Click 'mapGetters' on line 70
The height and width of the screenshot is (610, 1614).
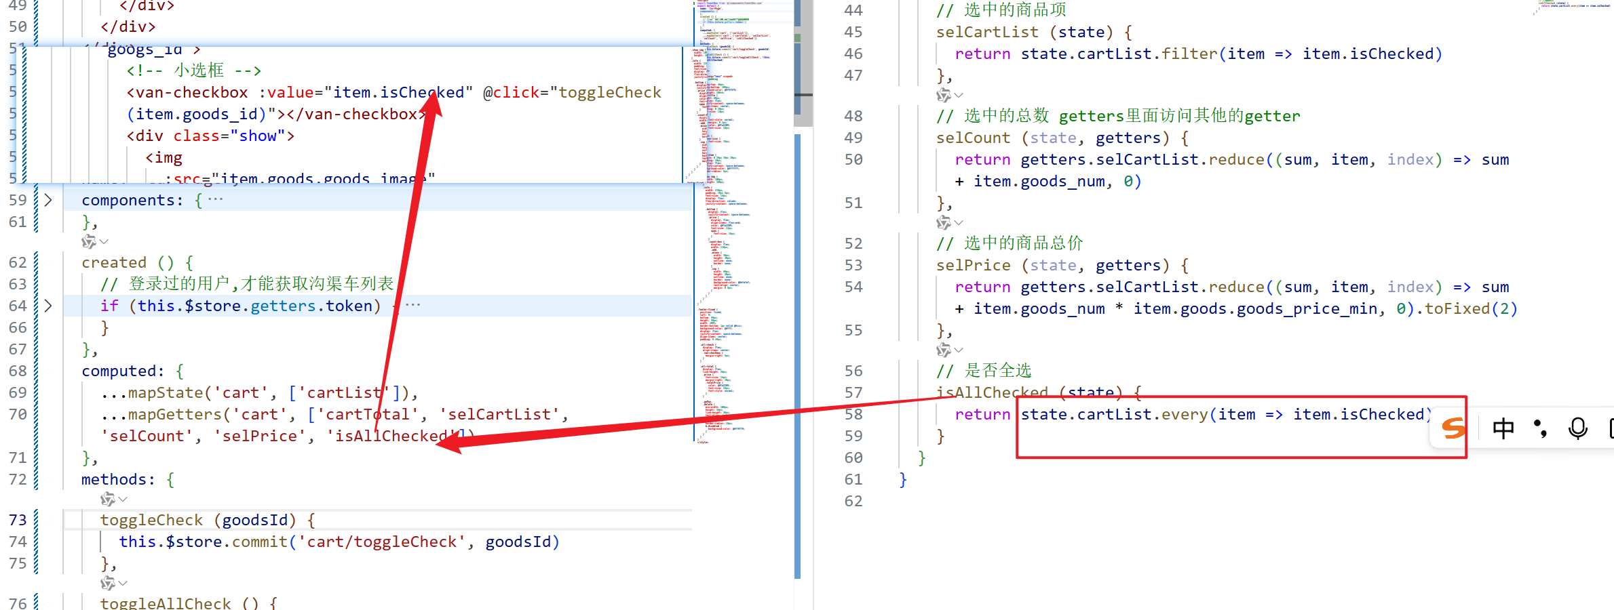click(x=175, y=414)
